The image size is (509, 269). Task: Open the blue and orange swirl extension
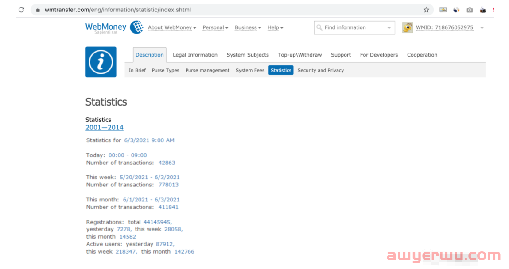coord(456,10)
